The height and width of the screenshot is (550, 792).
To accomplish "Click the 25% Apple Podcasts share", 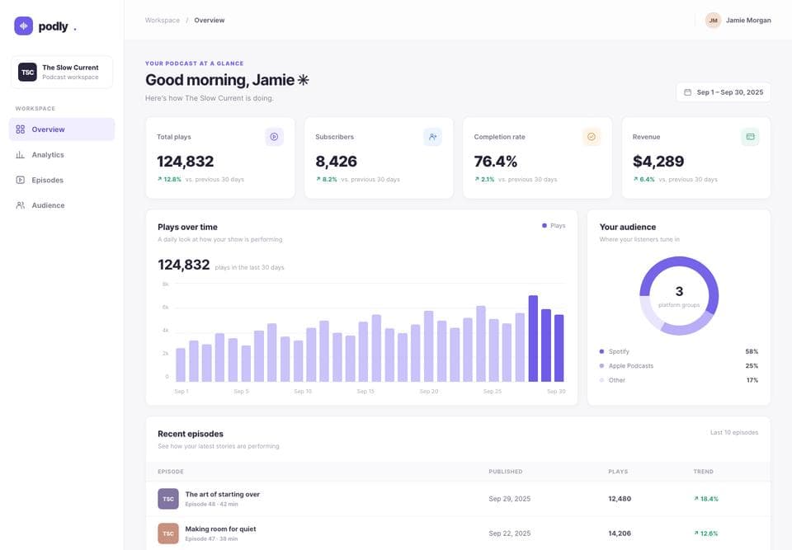I will 752,365.
